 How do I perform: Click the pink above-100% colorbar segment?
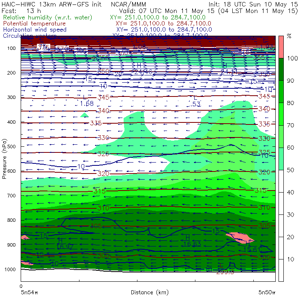click(281, 47)
